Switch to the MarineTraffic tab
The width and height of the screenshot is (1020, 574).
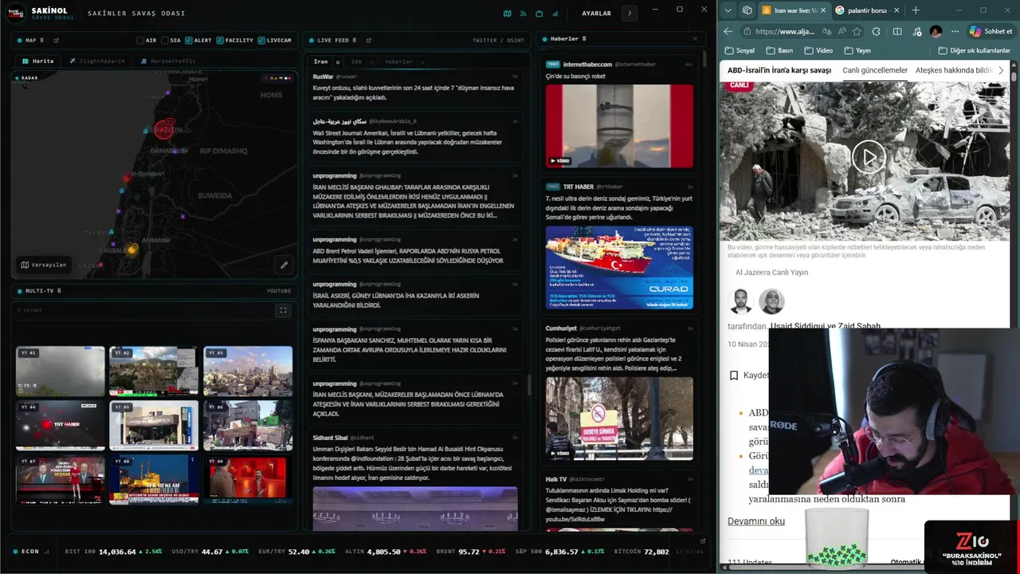(168, 61)
